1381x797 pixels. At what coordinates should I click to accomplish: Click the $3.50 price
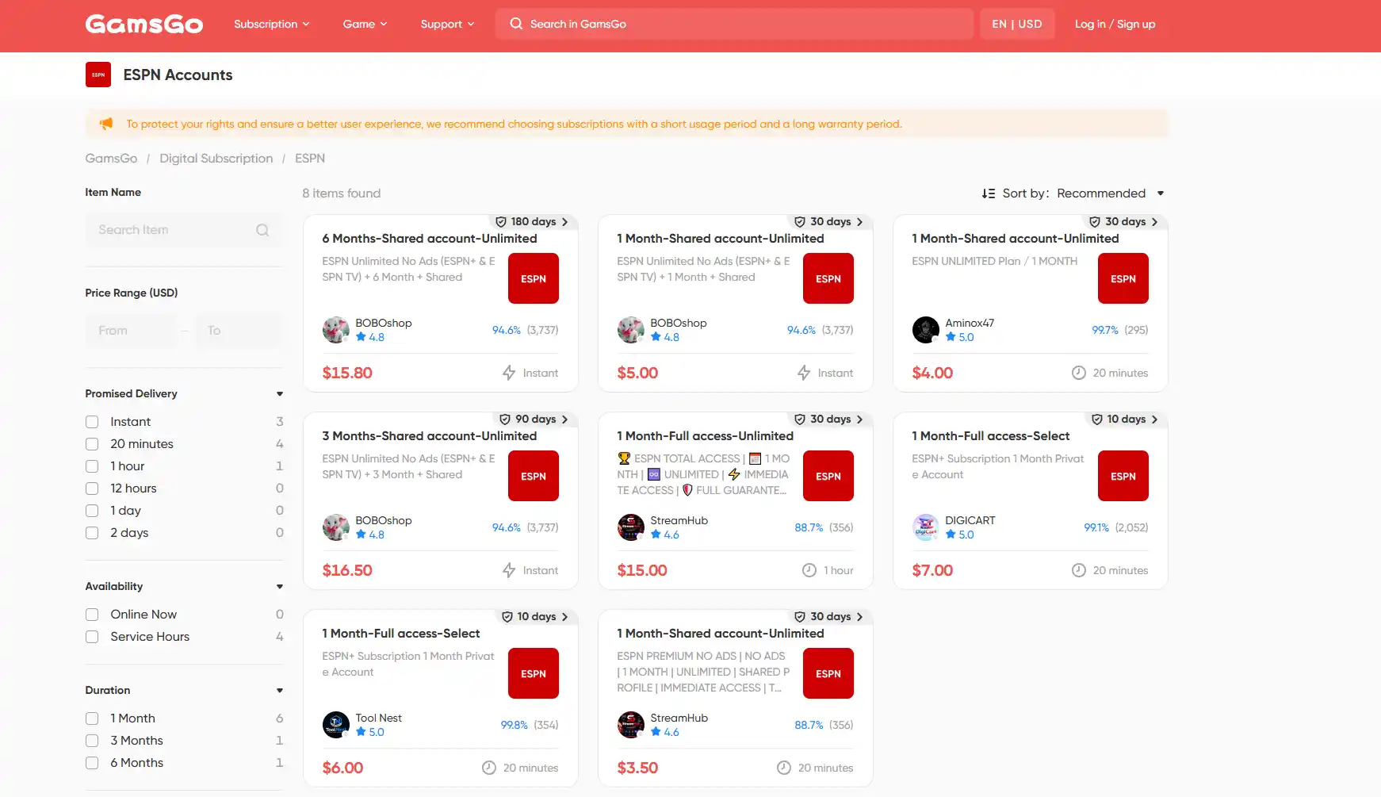click(x=637, y=768)
